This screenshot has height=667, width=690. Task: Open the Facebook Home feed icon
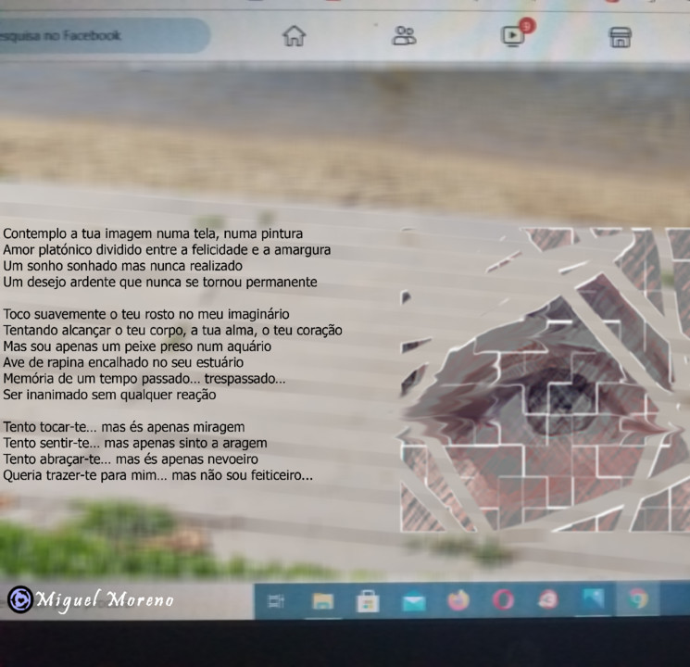[294, 35]
